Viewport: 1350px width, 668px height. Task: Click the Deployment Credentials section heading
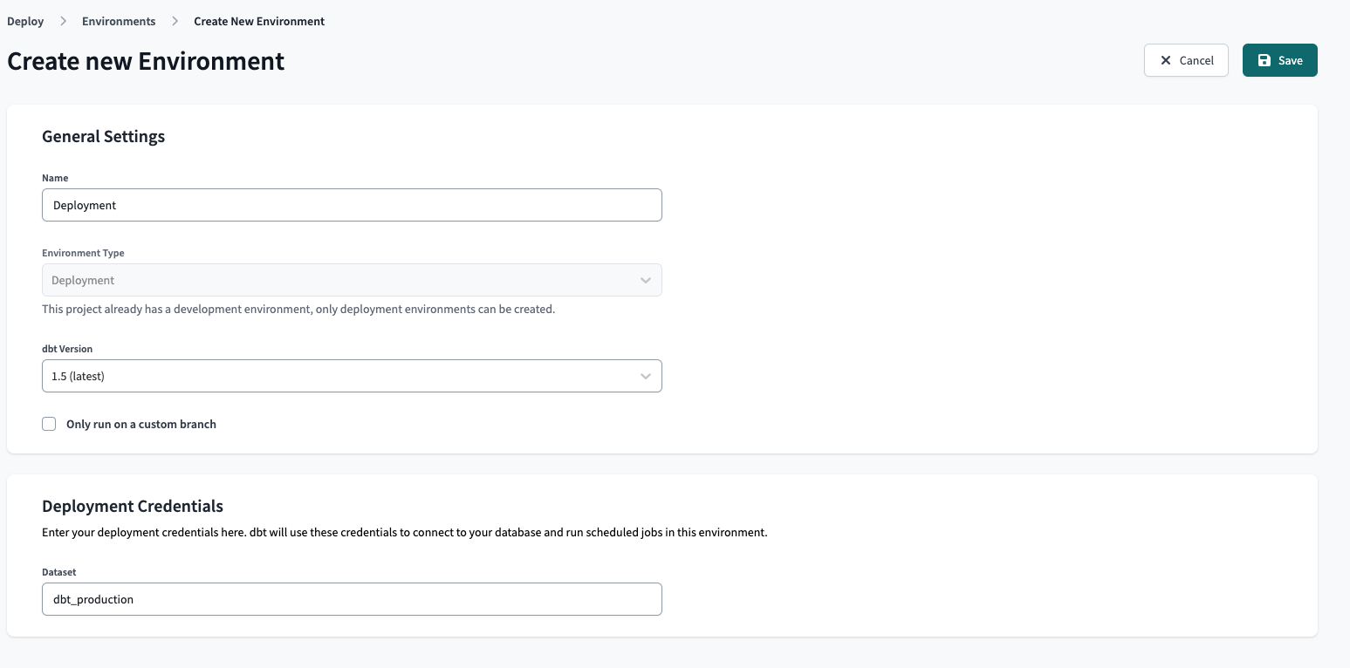(x=133, y=506)
